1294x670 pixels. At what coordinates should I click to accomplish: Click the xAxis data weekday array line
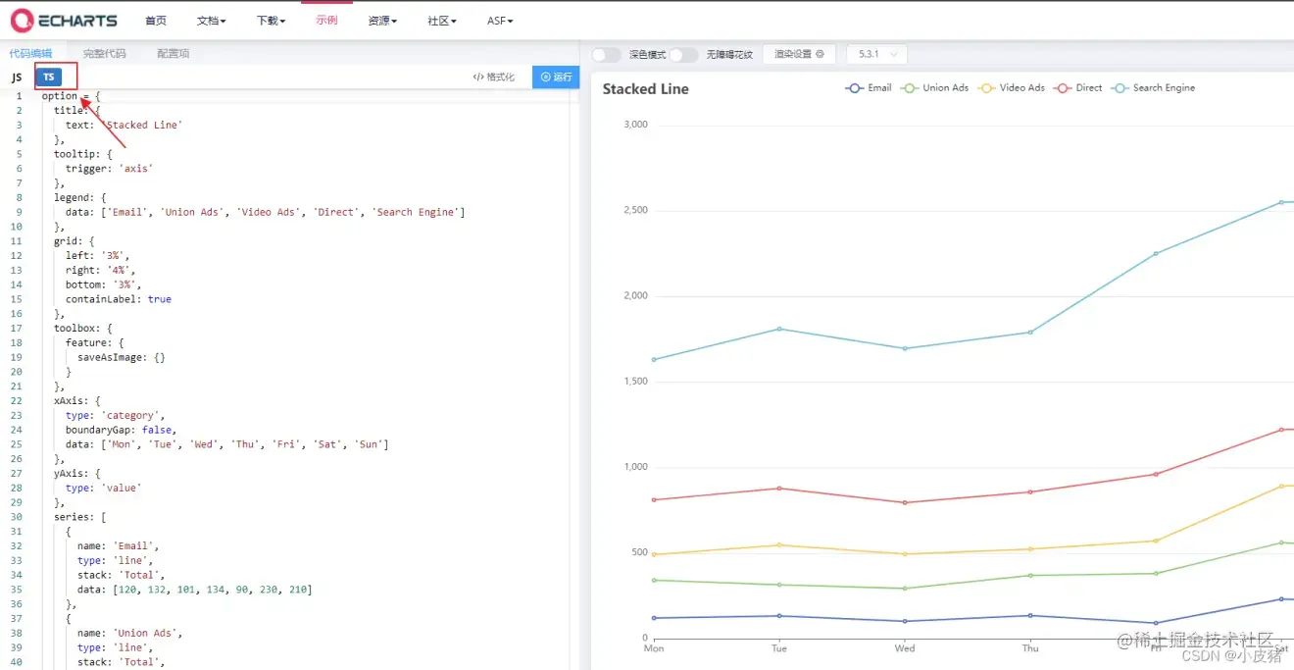[x=227, y=444]
